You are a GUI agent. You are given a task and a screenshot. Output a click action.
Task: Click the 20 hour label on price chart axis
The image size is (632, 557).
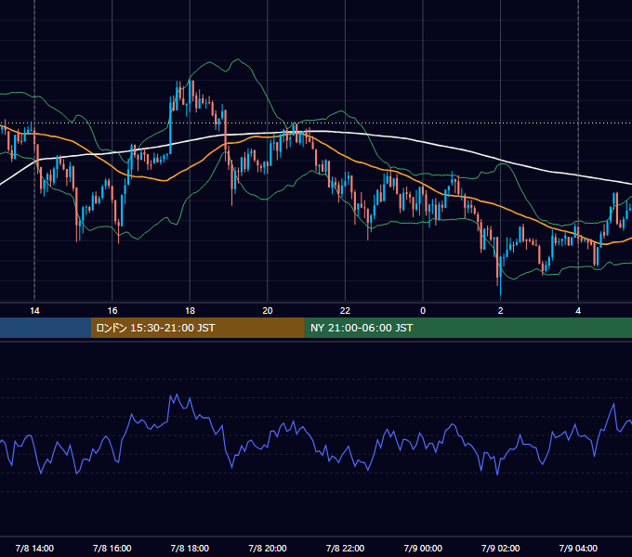pyautogui.click(x=268, y=311)
